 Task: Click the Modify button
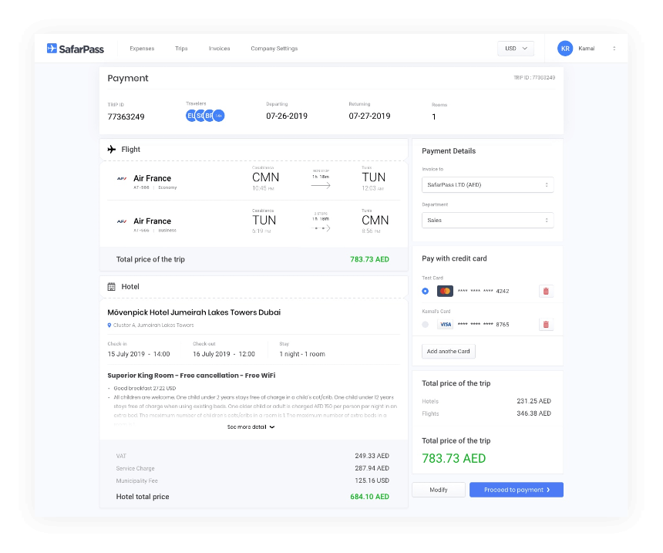click(439, 490)
